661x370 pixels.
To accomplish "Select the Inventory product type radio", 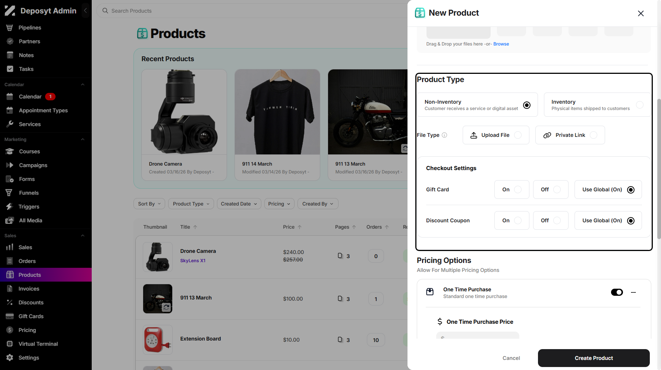I will coord(640,105).
